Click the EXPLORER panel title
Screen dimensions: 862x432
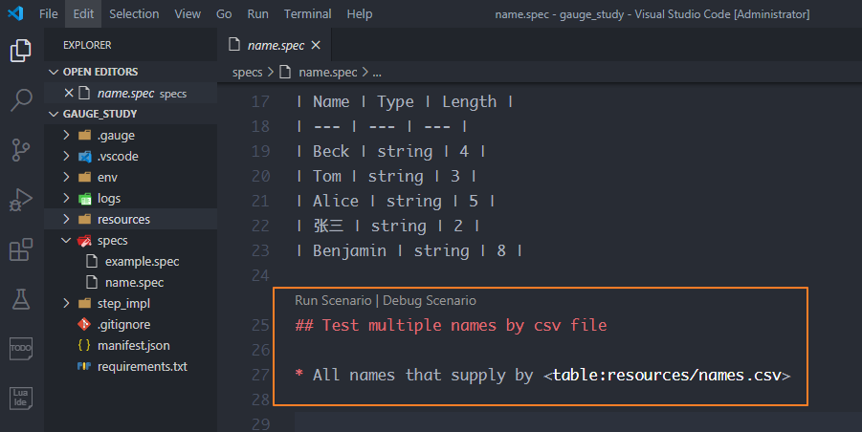(x=87, y=45)
